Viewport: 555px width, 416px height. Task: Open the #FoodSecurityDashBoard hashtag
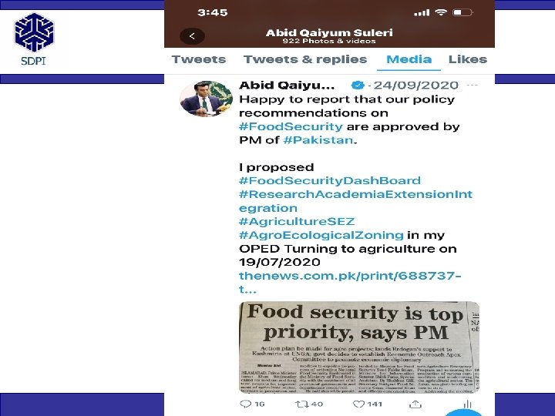click(330, 181)
